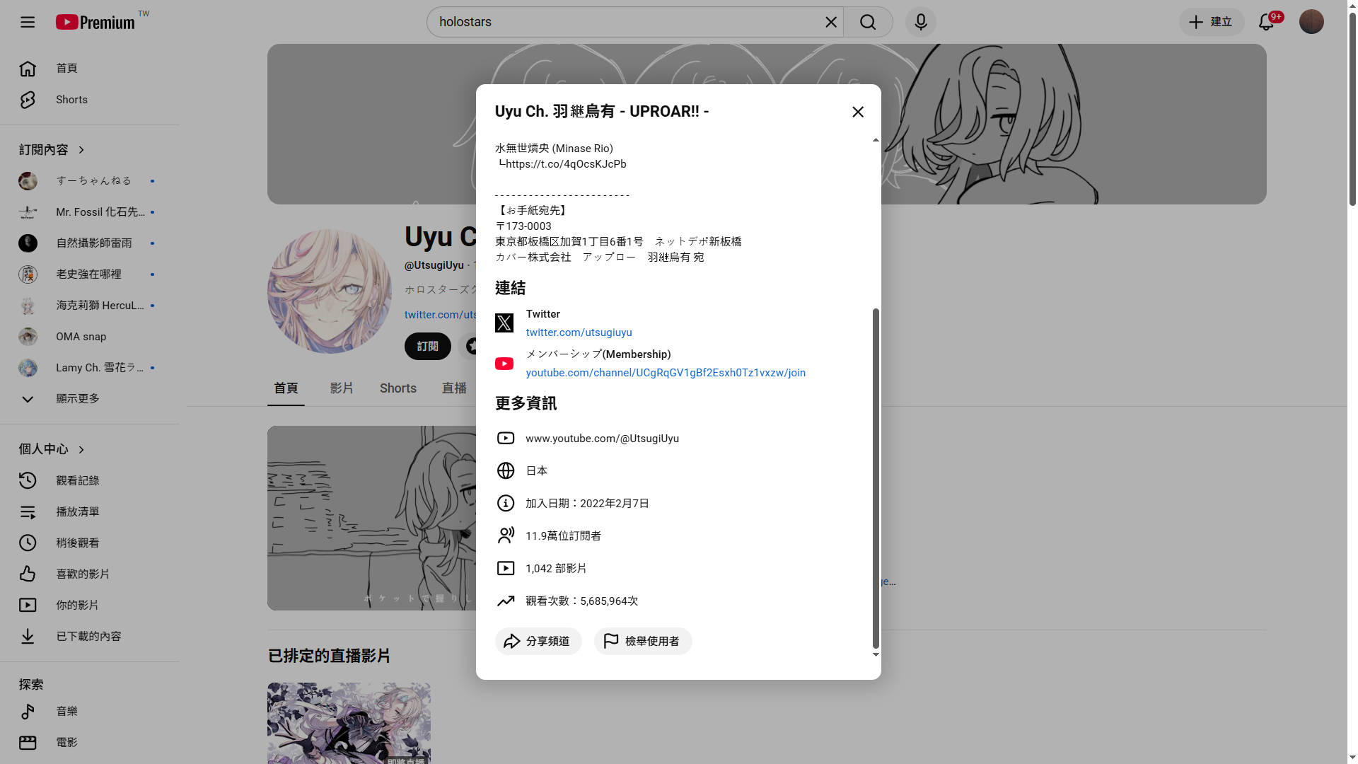Switch to the 直播 channel tab
The height and width of the screenshot is (764, 1358).
click(453, 388)
